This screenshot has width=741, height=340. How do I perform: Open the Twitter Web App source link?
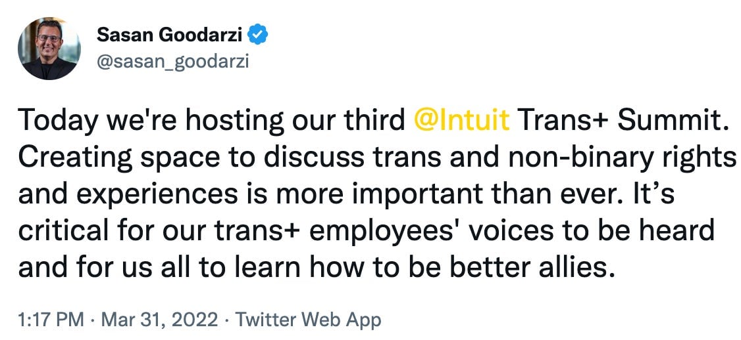308,320
